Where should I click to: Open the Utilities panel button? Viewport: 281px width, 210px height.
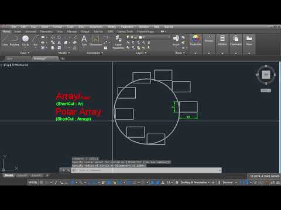222,45
